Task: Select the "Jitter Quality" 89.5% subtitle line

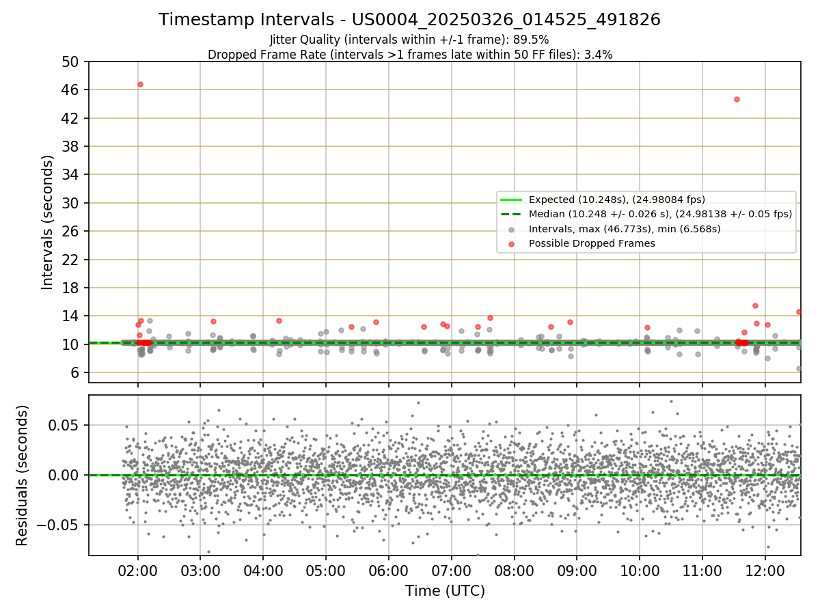Action: [409, 40]
